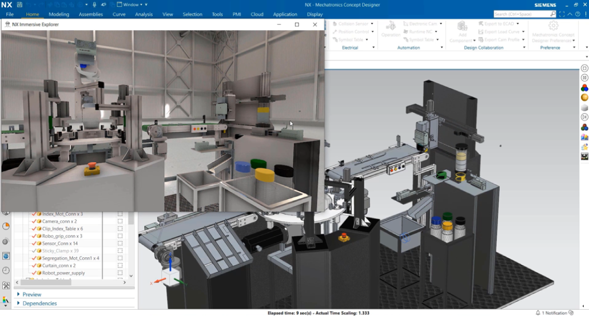
Task: Click the microphone voice command icon
Action: pyautogui.click(x=95, y=5)
